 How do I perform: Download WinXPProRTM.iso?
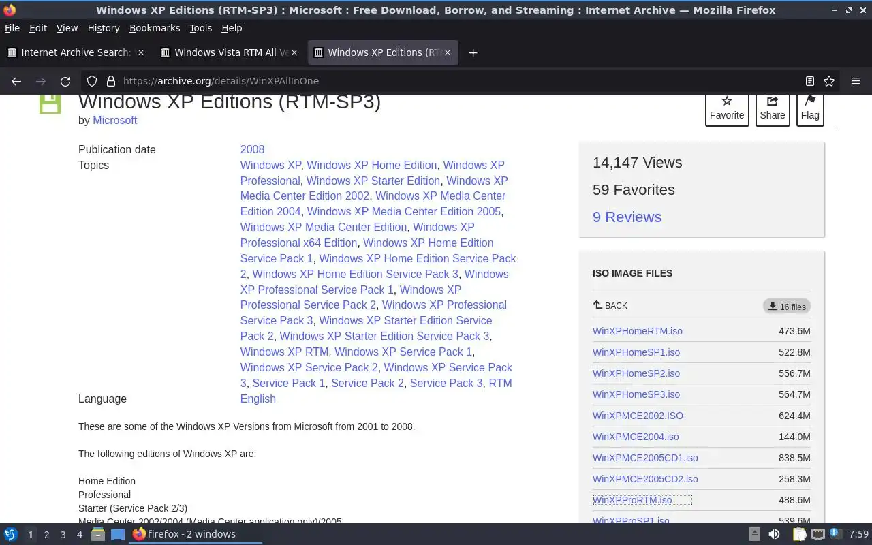click(x=632, y=500)
